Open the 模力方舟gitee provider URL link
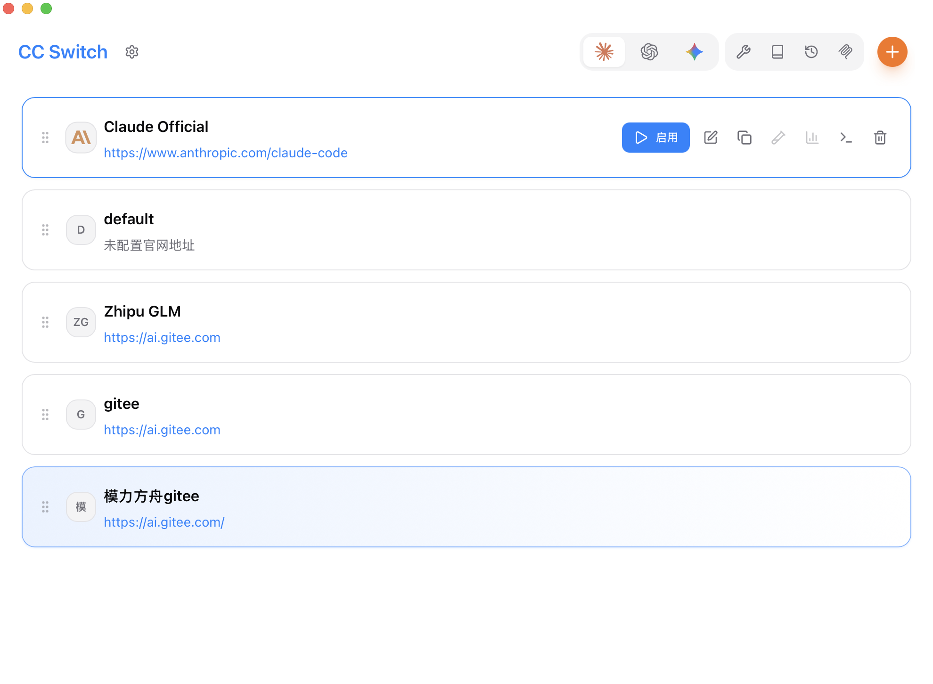 tap(164, 522)
